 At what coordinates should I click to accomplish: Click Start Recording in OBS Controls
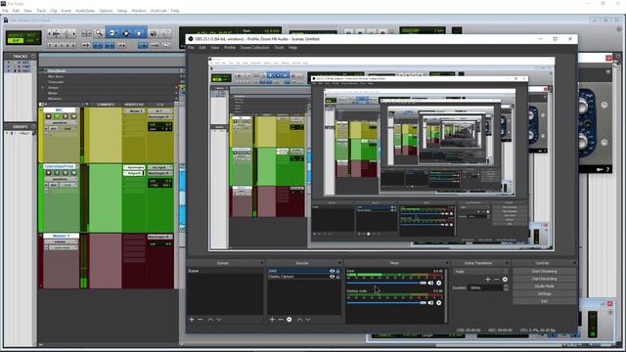[544, 279]
